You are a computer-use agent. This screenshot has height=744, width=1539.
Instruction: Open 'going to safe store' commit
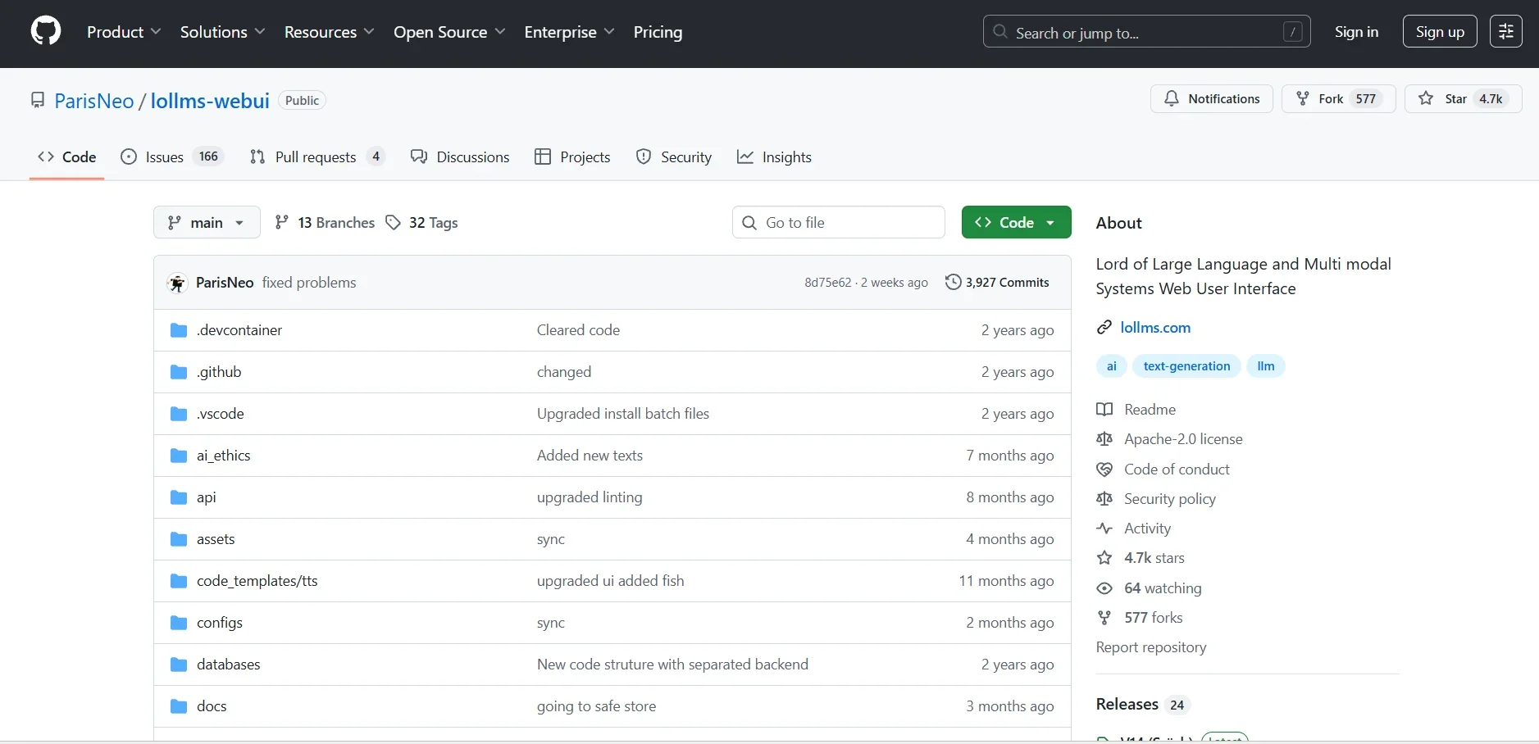[x=597, y=706]
